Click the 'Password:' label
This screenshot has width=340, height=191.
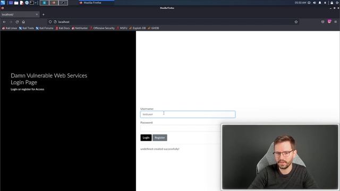147,123
